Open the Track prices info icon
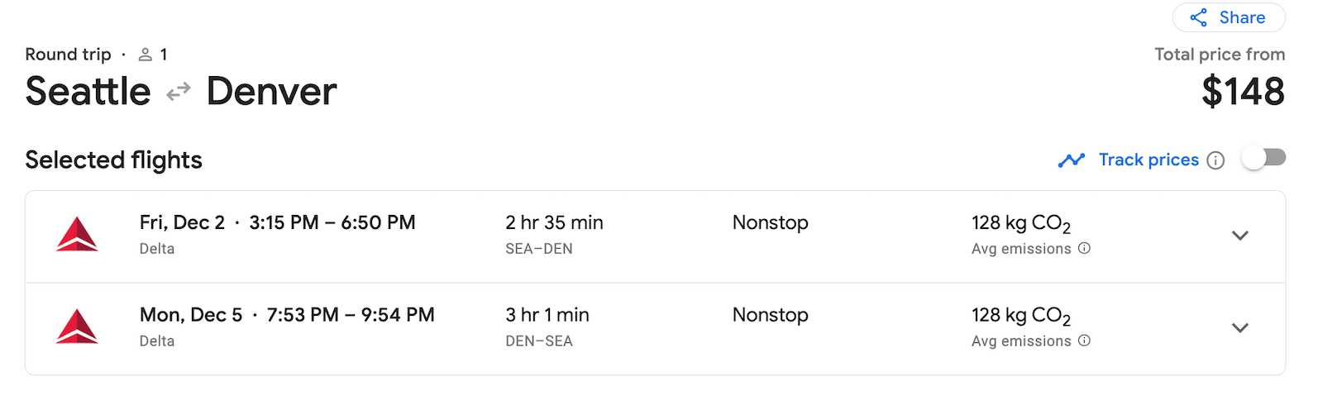Screen dimensions: 1323x396 tap(1216, 160)
